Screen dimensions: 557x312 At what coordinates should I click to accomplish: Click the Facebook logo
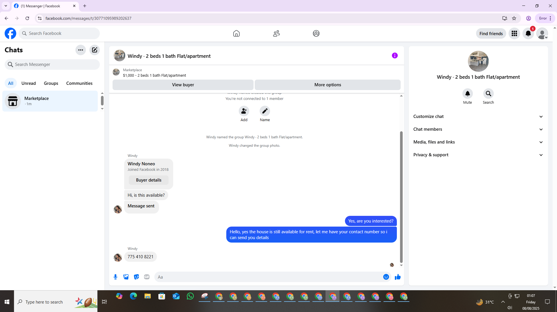[x=10, y=33]
